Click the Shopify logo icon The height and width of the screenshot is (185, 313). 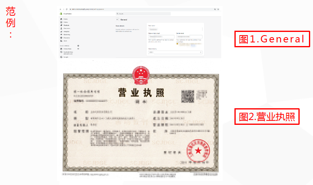61,14
